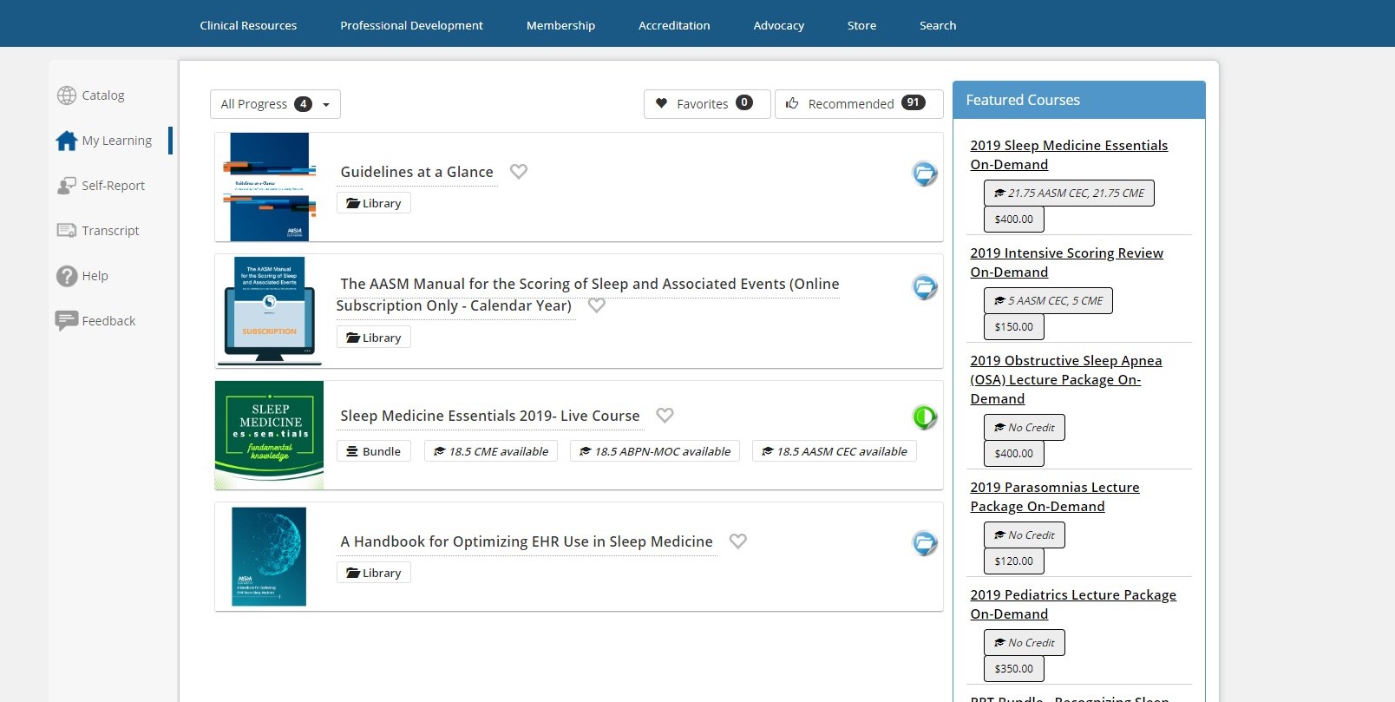Open Handbook for Optimizing EHR Use link
The width and height of the screenshot is (1395, 702).
527,541
